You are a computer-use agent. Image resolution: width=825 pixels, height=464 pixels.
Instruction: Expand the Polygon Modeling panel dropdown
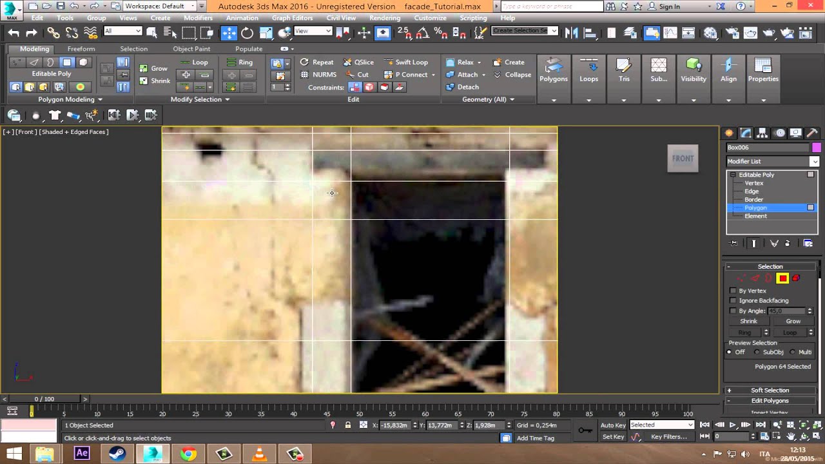click(70, 99)
